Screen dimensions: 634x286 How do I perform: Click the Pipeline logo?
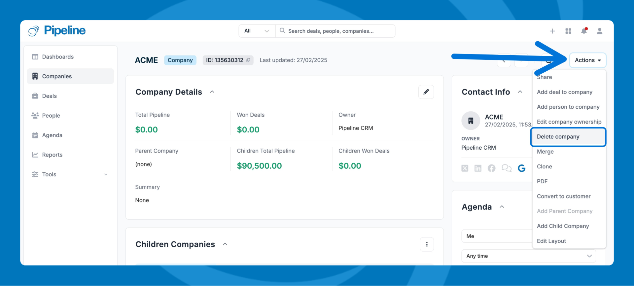(57, 31)
